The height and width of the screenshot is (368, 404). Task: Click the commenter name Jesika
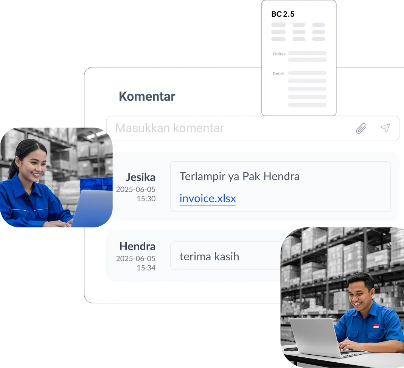pos(140,177)
